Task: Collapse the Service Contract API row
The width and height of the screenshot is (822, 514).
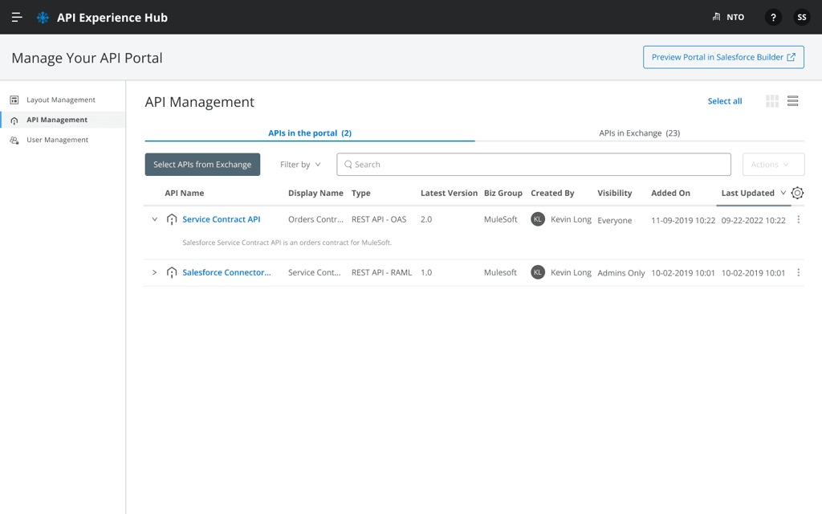Action: pyautogui.click(x=155, y=219)
